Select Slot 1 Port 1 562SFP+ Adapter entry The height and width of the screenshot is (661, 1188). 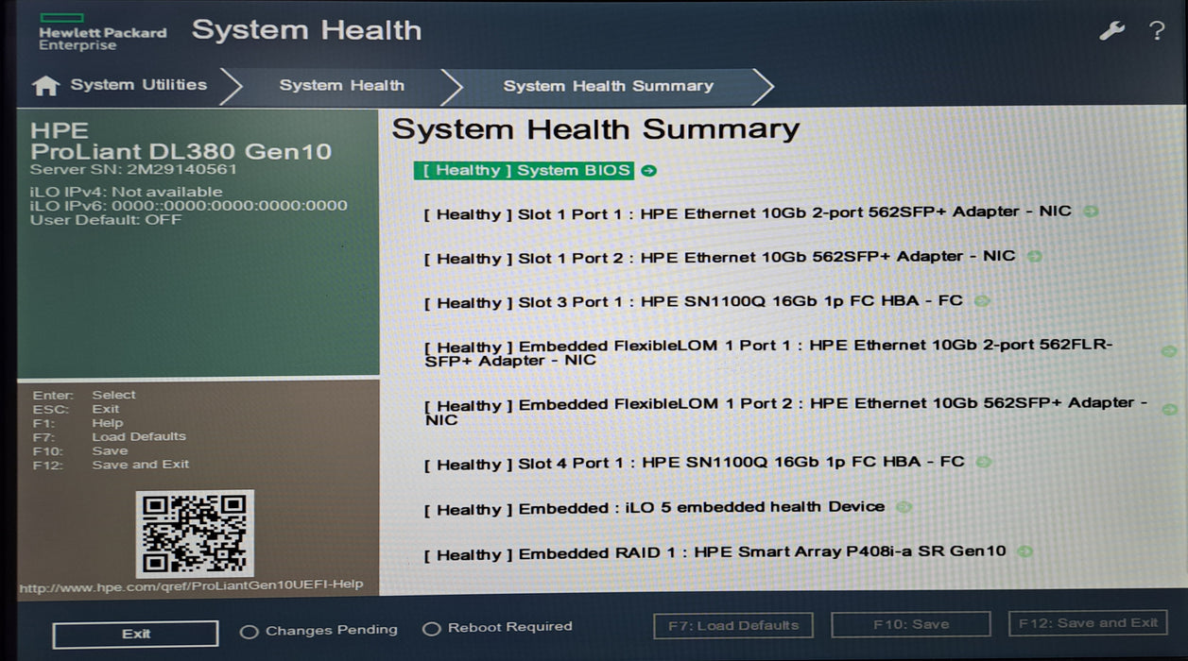(748, 212)
